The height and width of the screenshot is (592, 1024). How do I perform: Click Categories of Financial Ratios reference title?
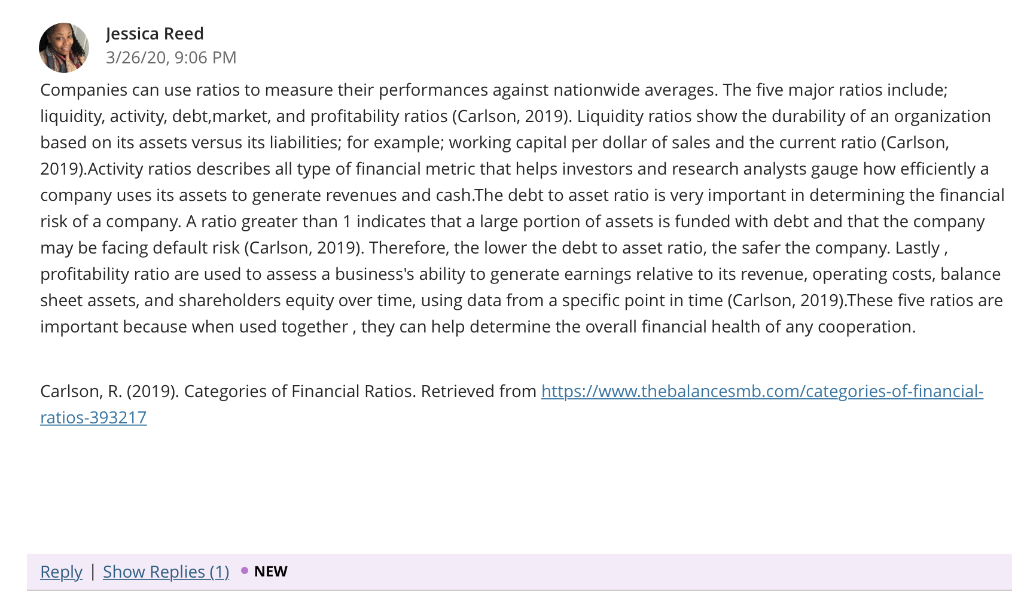(298, 391)
